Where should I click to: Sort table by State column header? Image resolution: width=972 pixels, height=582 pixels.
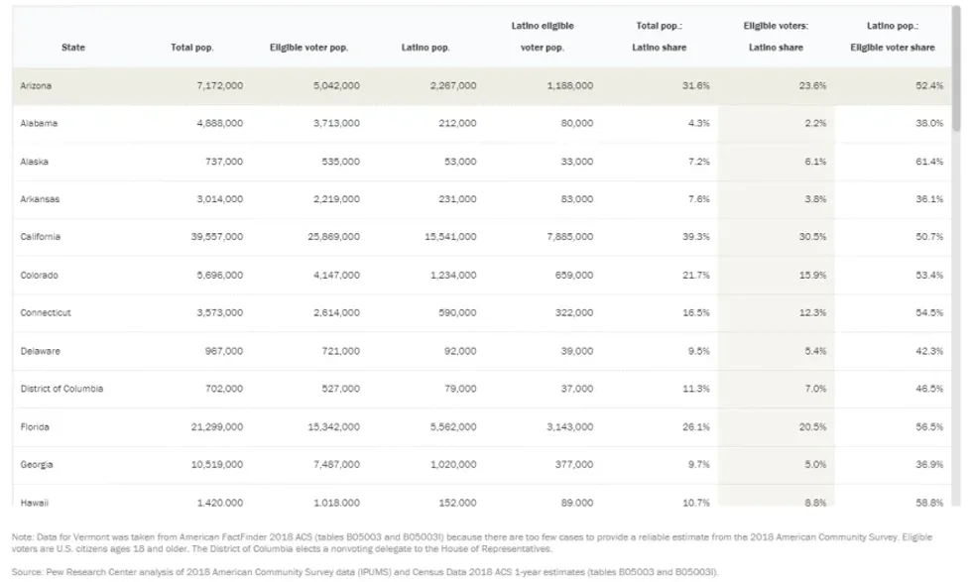coord(72,48)
